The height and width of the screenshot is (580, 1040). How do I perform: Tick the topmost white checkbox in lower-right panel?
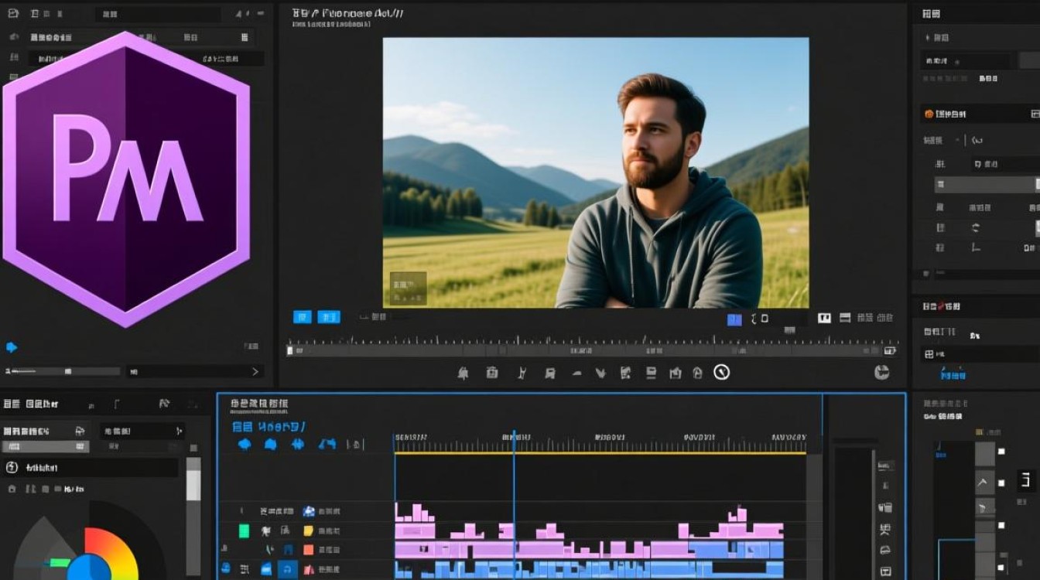1001,452
